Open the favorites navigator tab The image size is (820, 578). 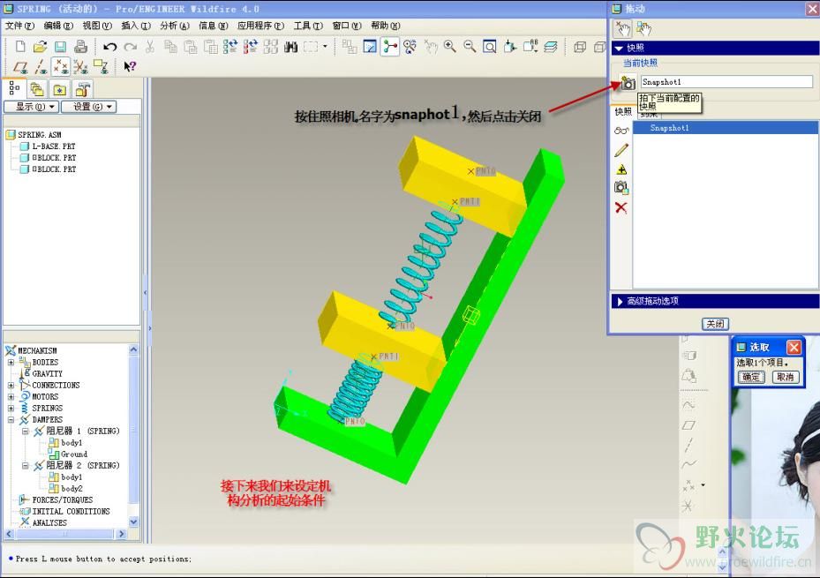60,89
